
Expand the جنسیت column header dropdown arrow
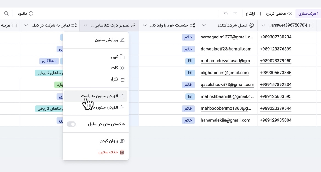coord(145,26)
